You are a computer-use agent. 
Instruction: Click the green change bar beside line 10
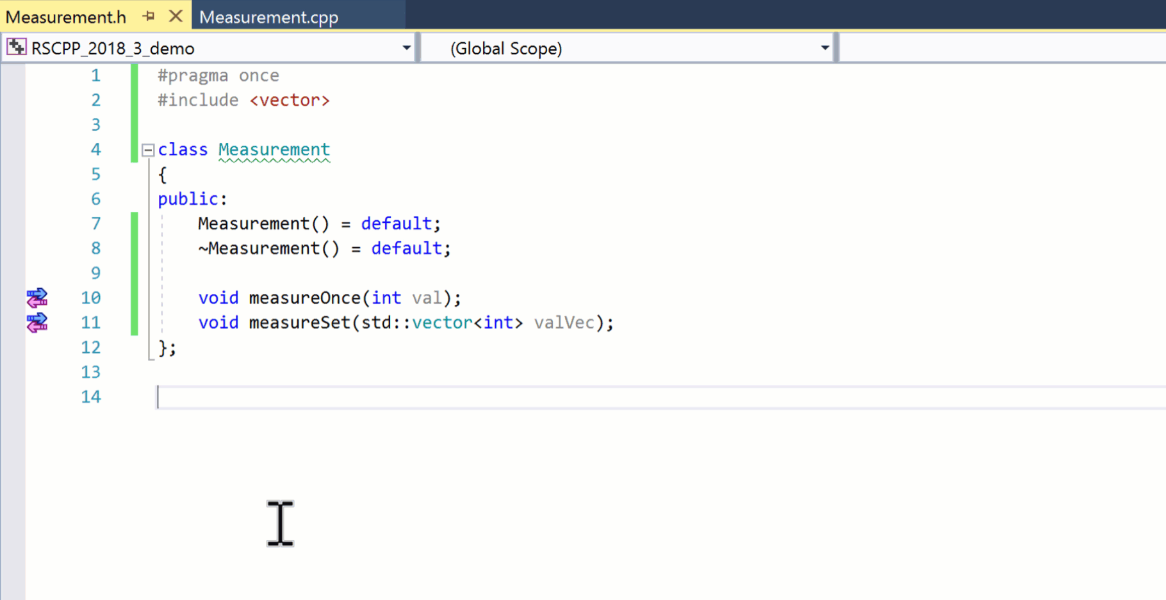(134, 297)
